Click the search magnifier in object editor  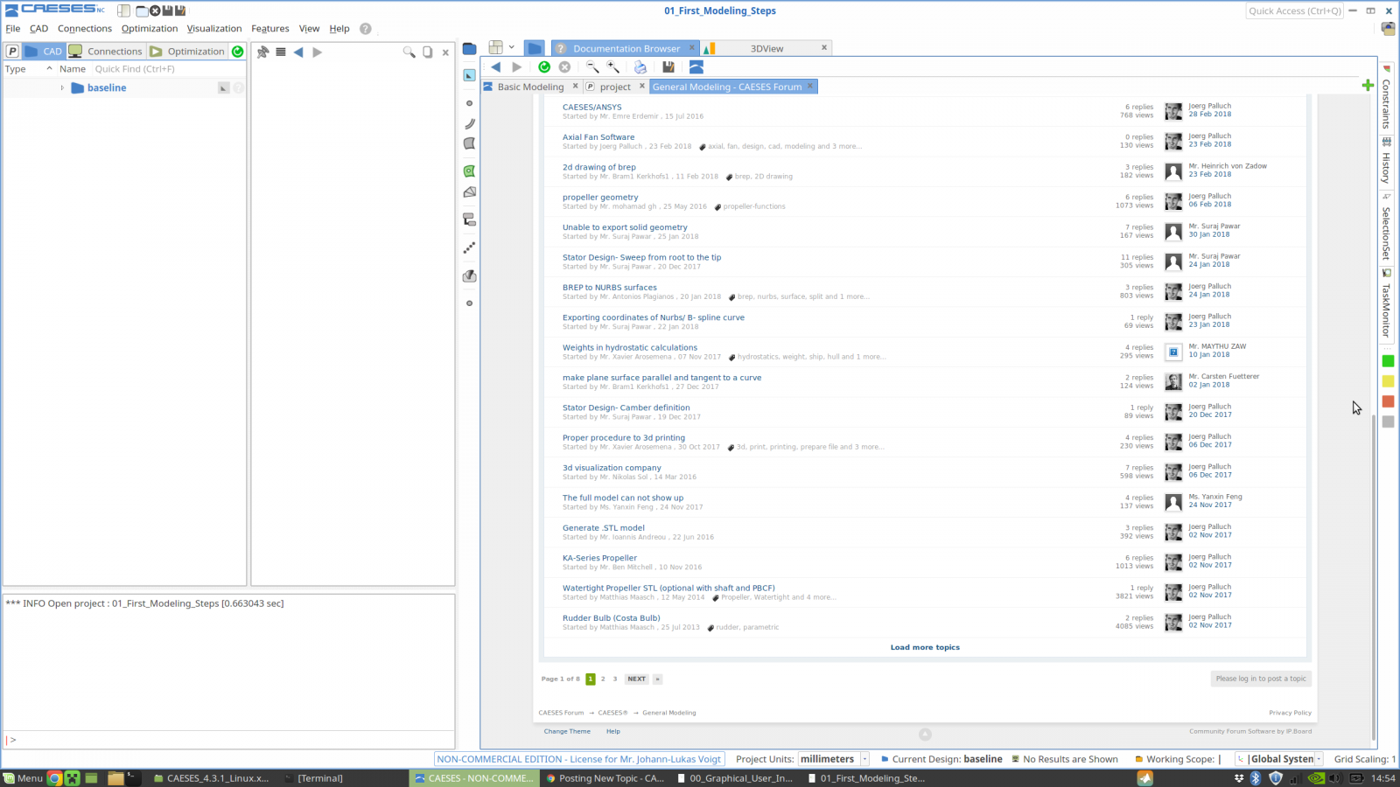(x=409, y=52)
